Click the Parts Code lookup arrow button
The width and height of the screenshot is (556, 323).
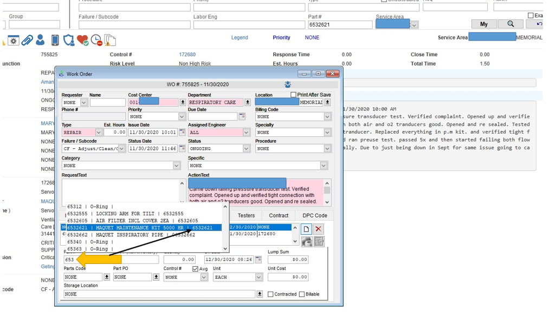[106, 277]
